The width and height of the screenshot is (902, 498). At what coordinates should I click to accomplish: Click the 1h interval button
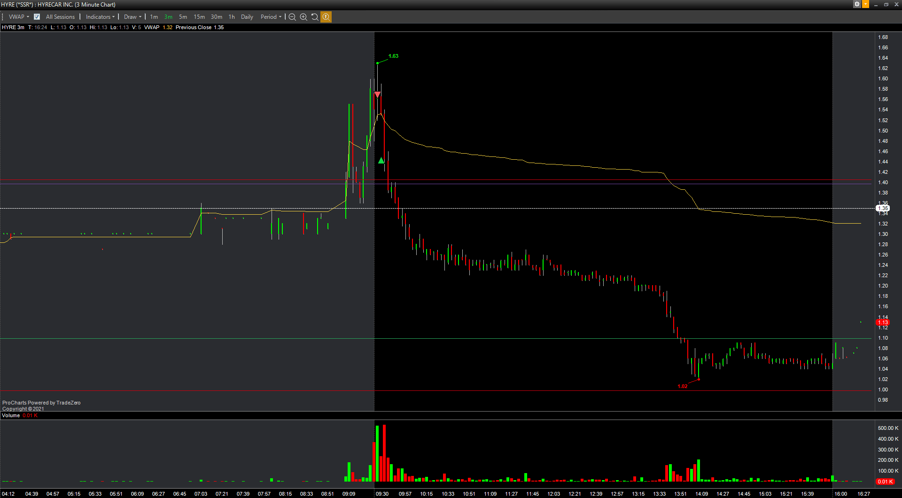click(232, 17)
